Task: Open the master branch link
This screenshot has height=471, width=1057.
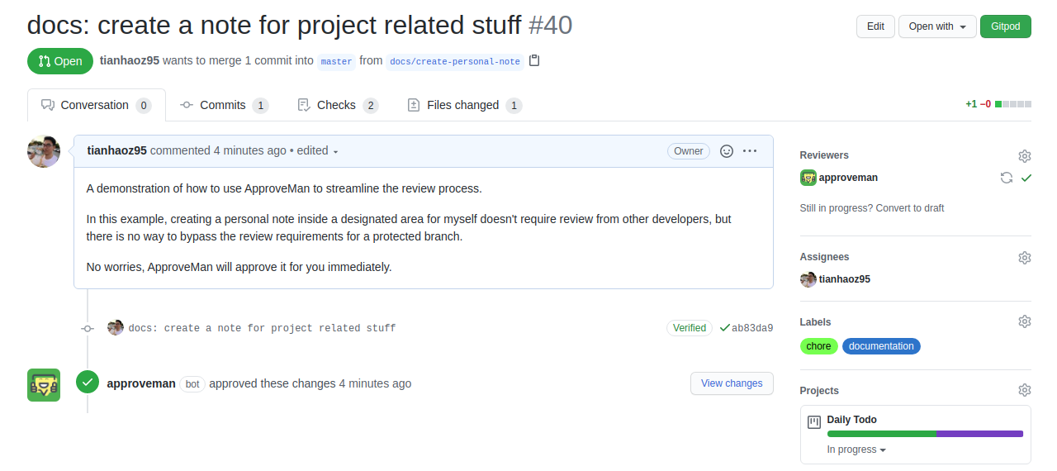Action: (x=336, y=61)
